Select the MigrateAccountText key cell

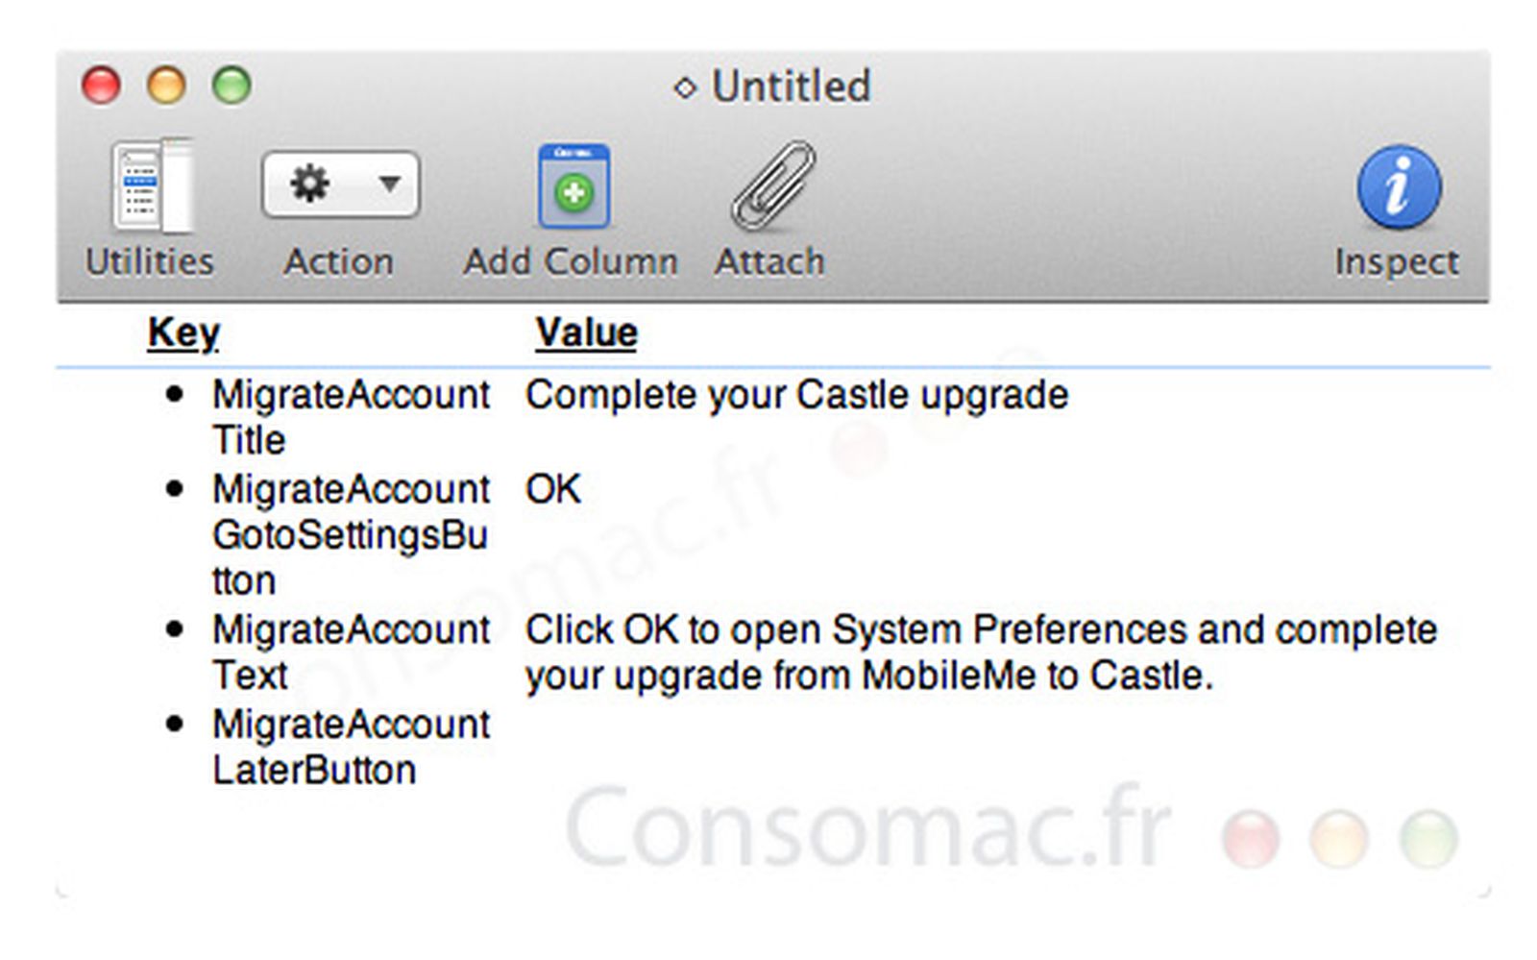[351, 652]
